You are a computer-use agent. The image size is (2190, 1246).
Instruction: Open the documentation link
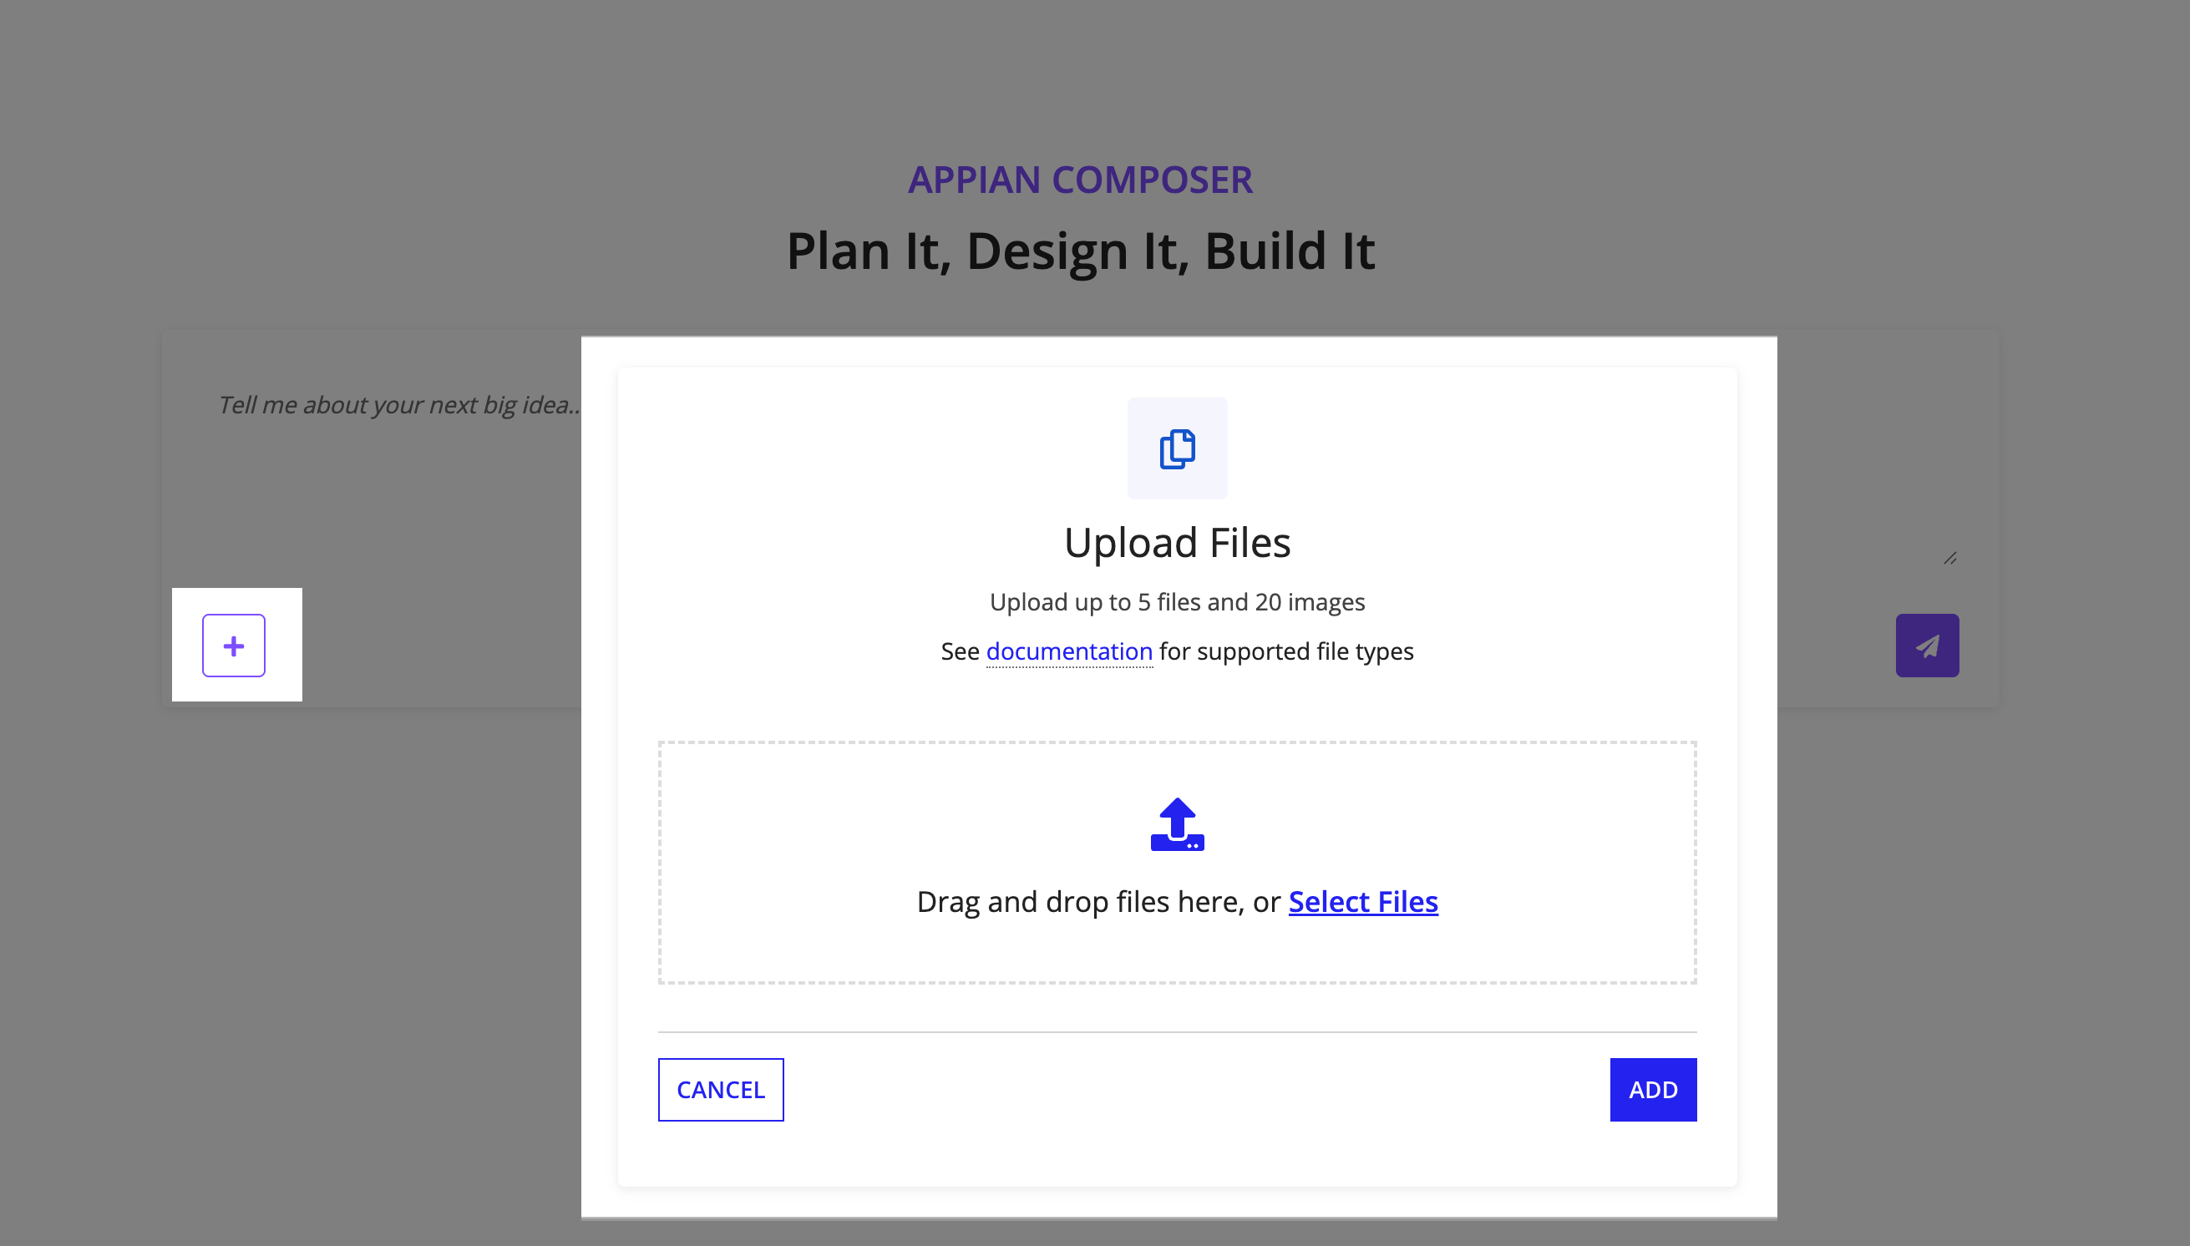1069,651
